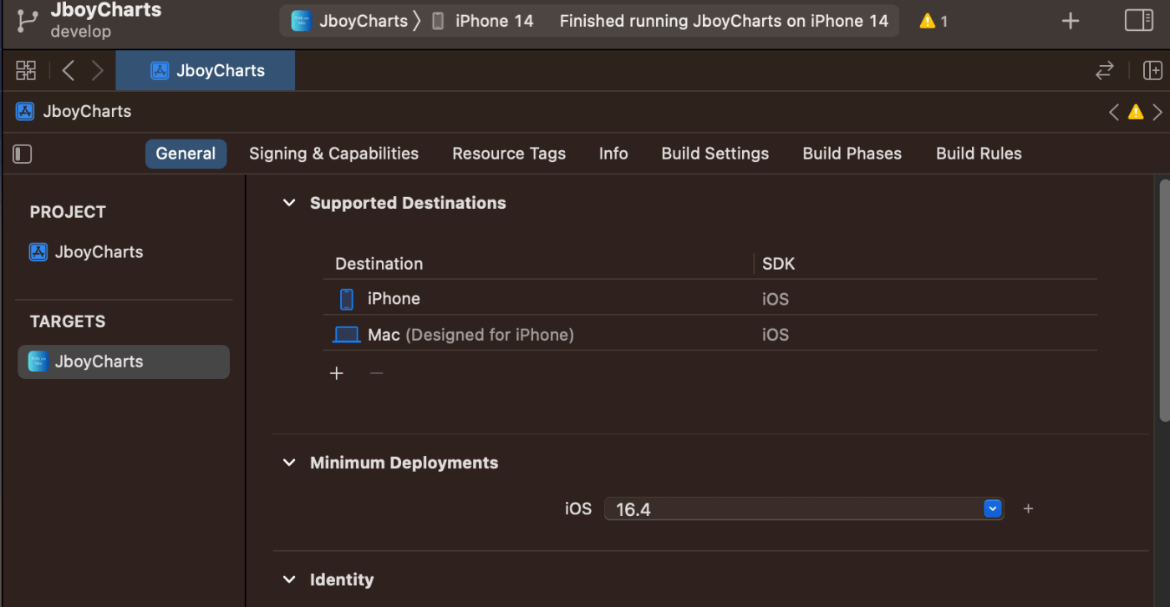Jump to the previous issue arrow
This screenshot has width=1170, height=607.
coord(1113,112)
